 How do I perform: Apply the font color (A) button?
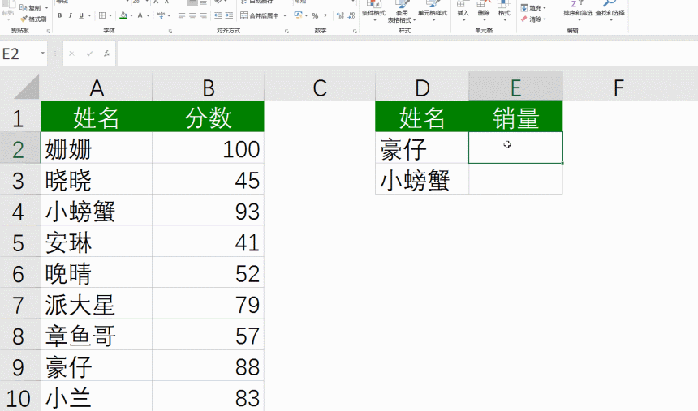coord(140,15)
